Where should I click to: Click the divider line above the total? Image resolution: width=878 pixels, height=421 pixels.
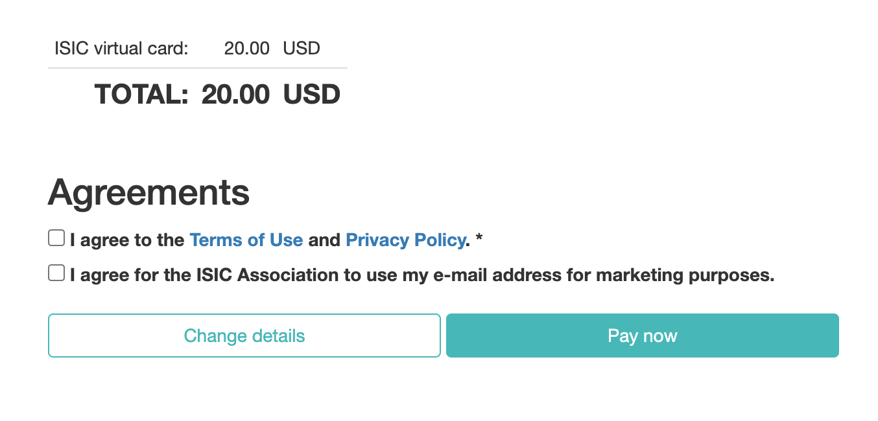click(197, 68)
